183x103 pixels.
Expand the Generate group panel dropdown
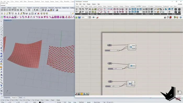[x=96, y=14]
